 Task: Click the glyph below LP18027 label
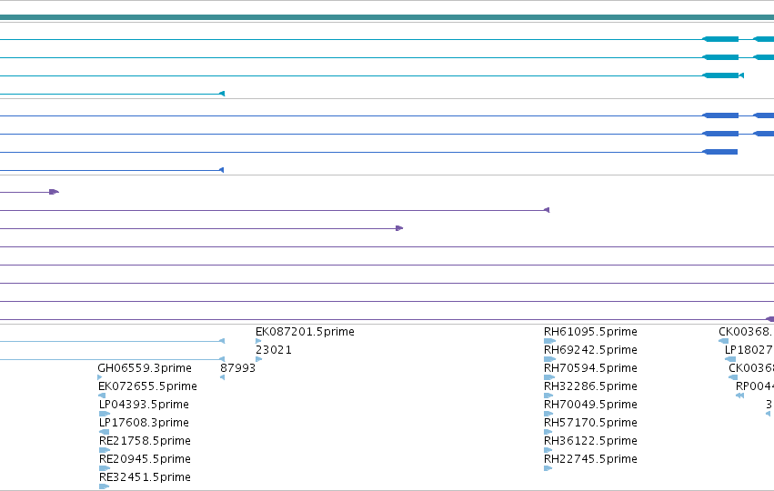[x=730, y=359]
